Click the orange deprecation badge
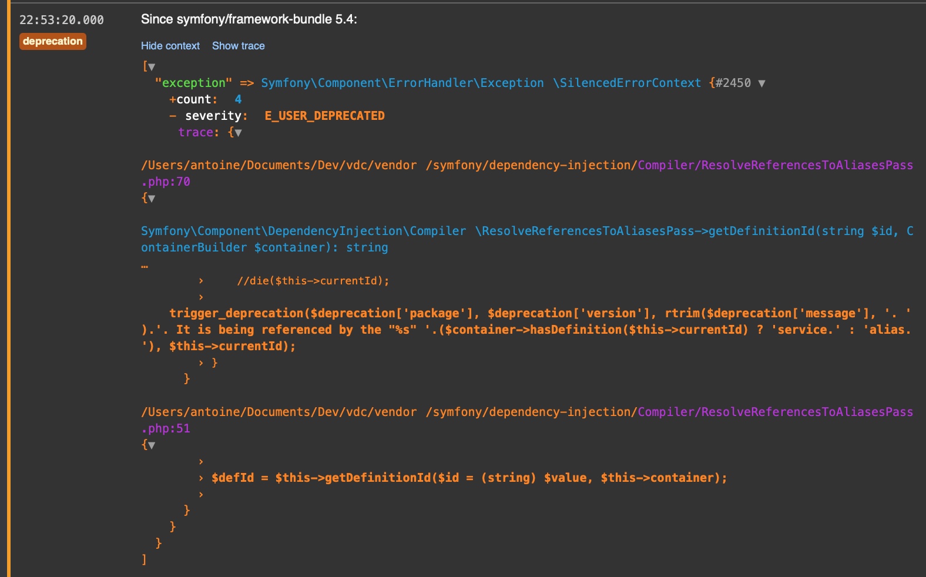The image size is (926, 577). pos(53,41)
